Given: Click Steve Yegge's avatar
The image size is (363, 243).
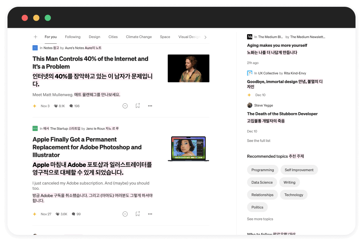Looking at the screenshot, I should click(250, 105).
